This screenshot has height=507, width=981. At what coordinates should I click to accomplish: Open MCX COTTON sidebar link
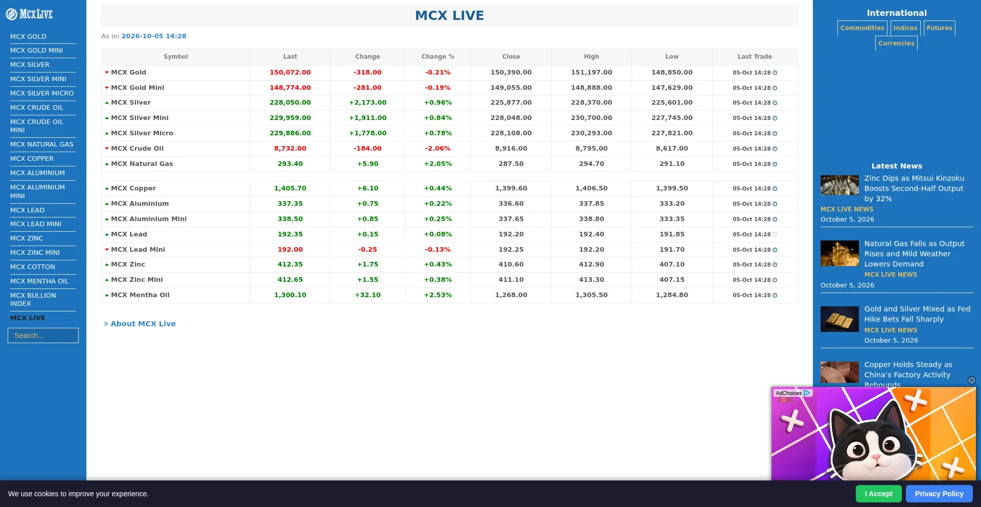(33, 267)
